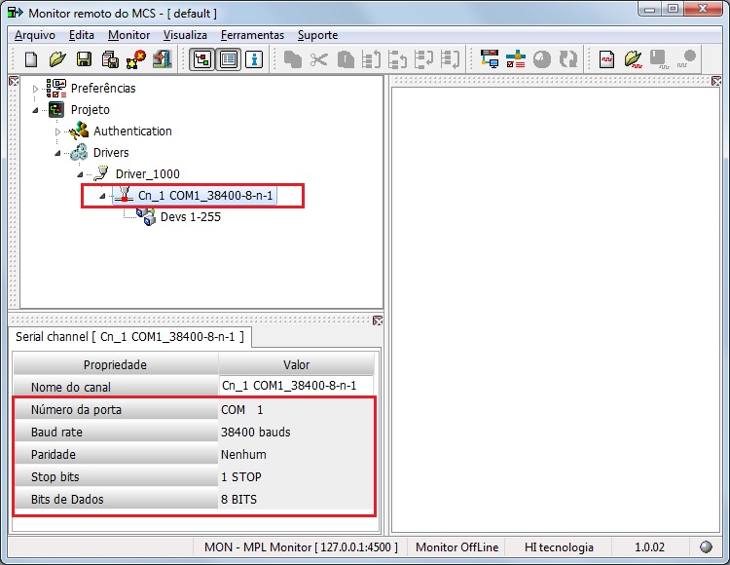This screenshot has width=730, height=565.
Task: Click the network monitor connection icon
Action: click(490, 59)
